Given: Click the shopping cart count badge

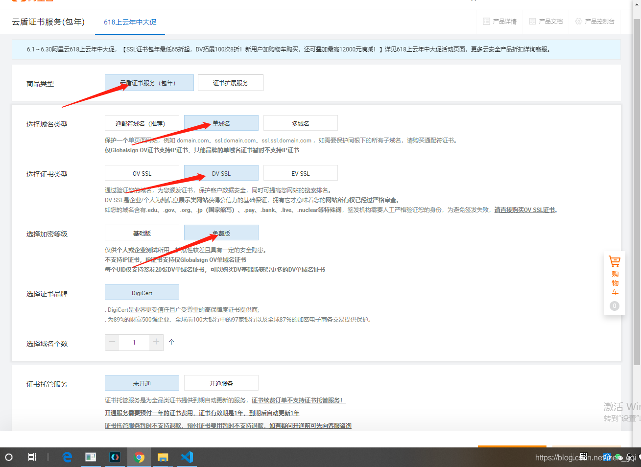Looking at the screenshot, I should coord(615,306).
